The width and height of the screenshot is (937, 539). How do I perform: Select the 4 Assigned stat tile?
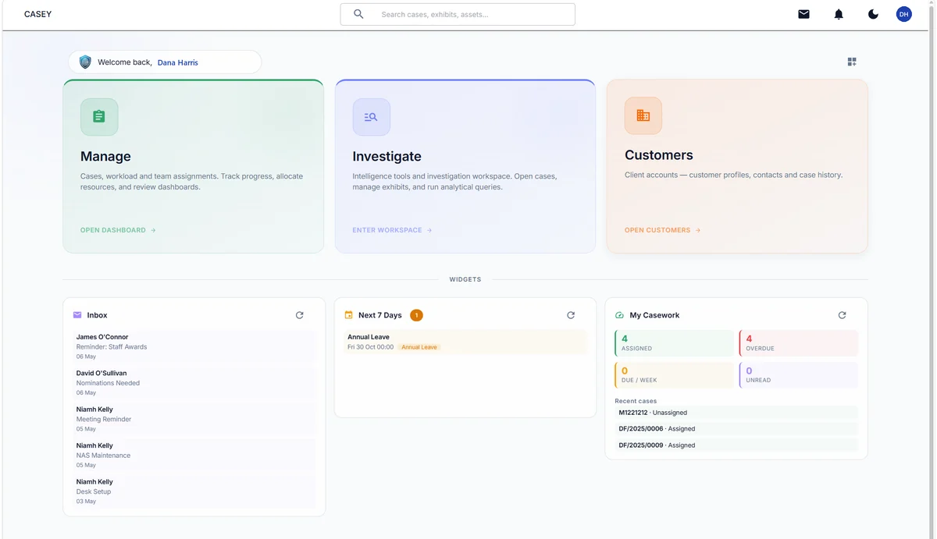(674, 343)
